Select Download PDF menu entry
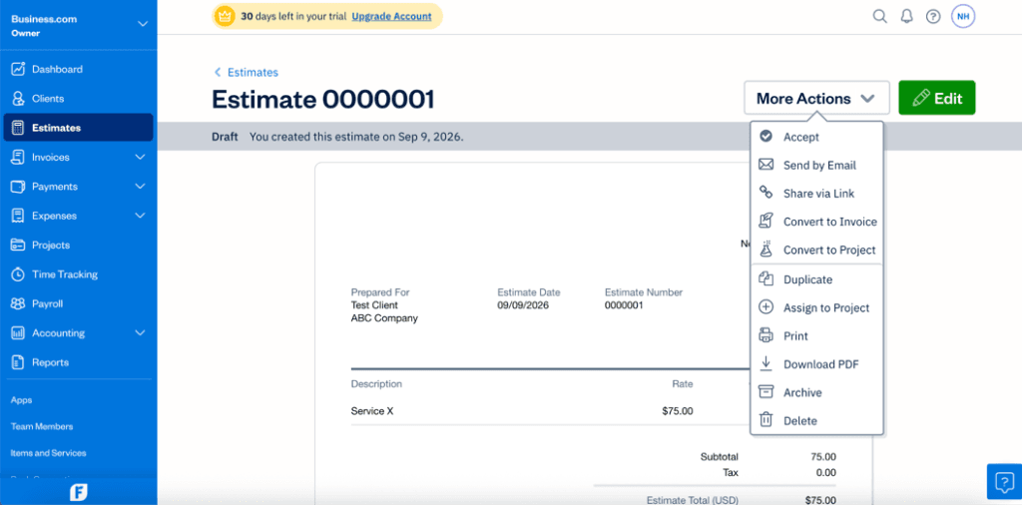The height and width of the screenshot is (505, 1022). [816, 364]
